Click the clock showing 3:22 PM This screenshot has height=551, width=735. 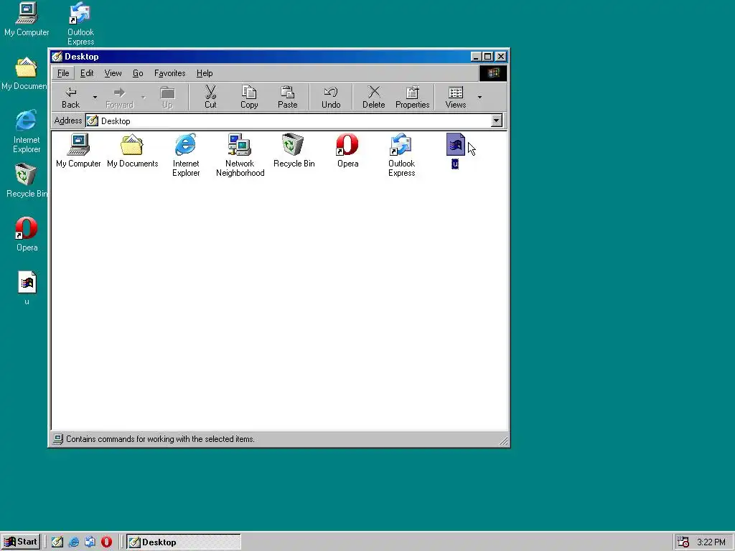click(711, 542)
